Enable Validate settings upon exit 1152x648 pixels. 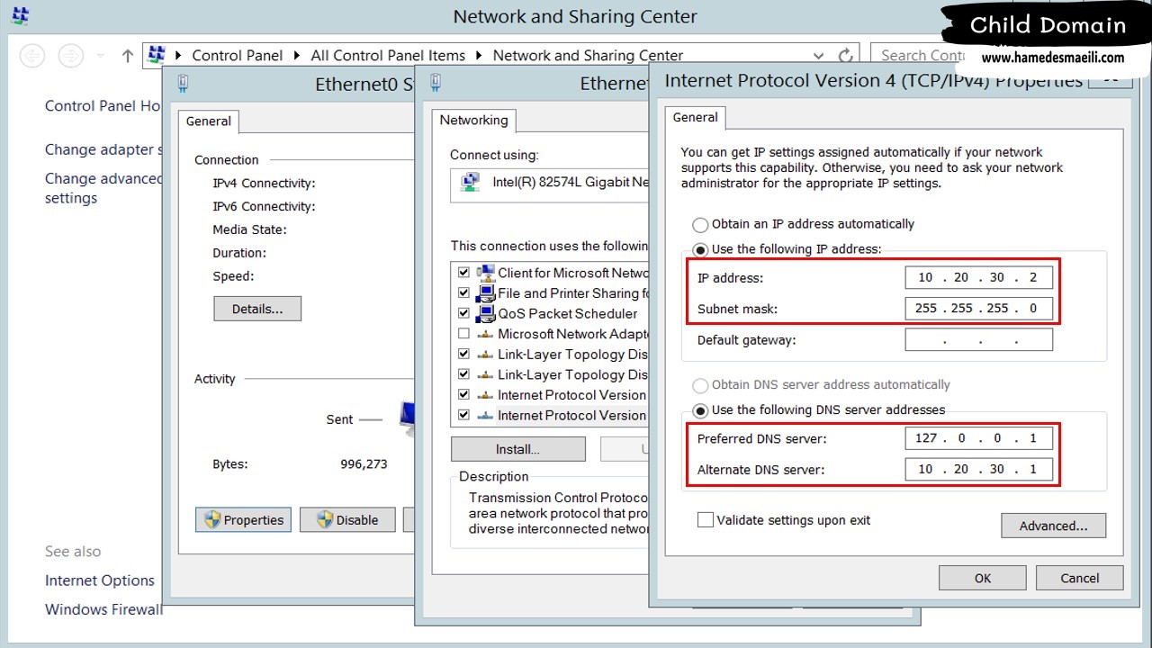pyautogui.click(x=706, y=520)
